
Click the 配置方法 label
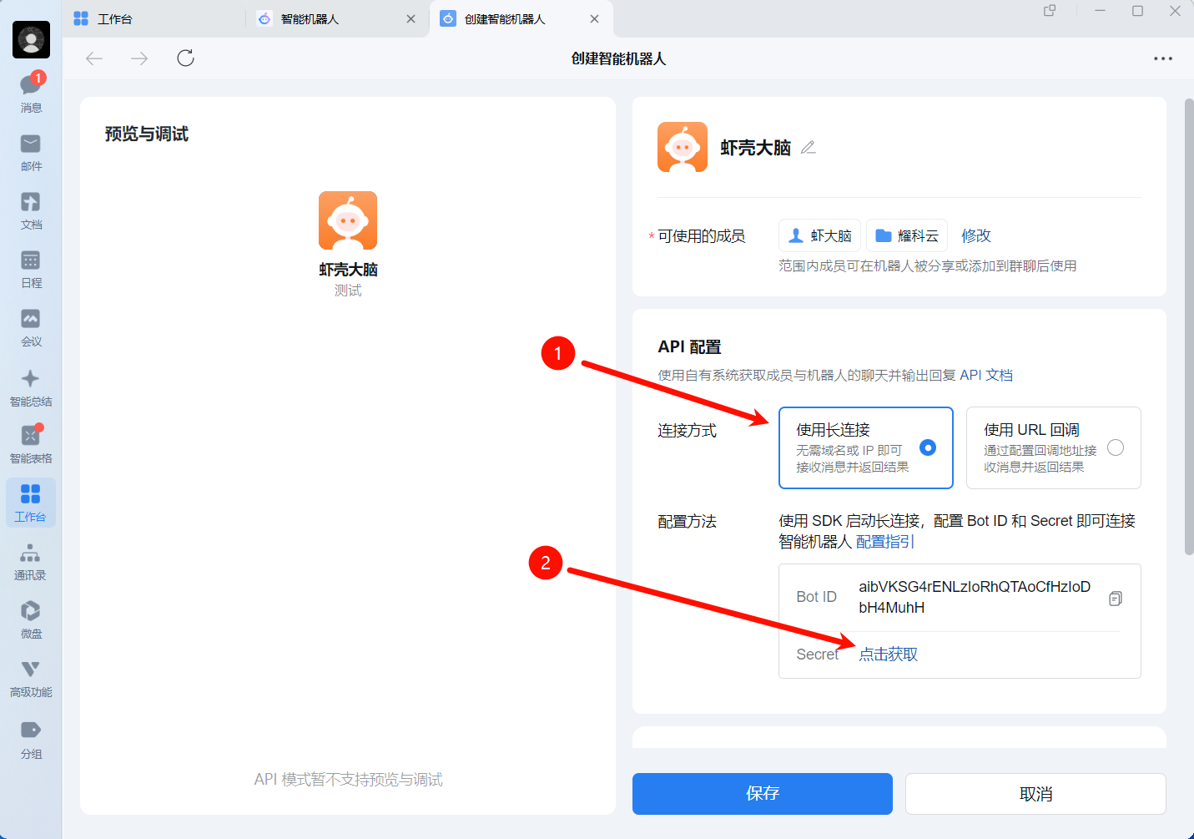(687, 522)
